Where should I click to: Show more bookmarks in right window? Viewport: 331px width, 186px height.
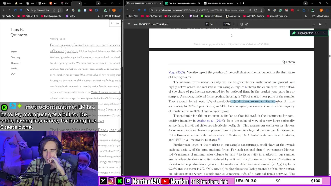pyautogui.click(x=306, y=16)
